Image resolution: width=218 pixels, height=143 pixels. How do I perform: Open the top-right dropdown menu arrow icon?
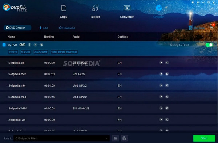pyautogui.click(x=198, y=3)
